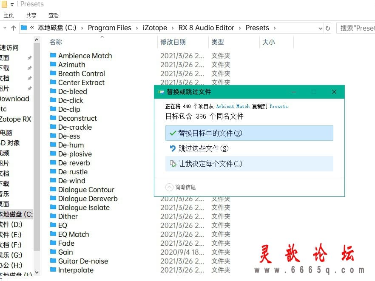
Task: Click the Ambient Match source link
Action: pos(233,106)
